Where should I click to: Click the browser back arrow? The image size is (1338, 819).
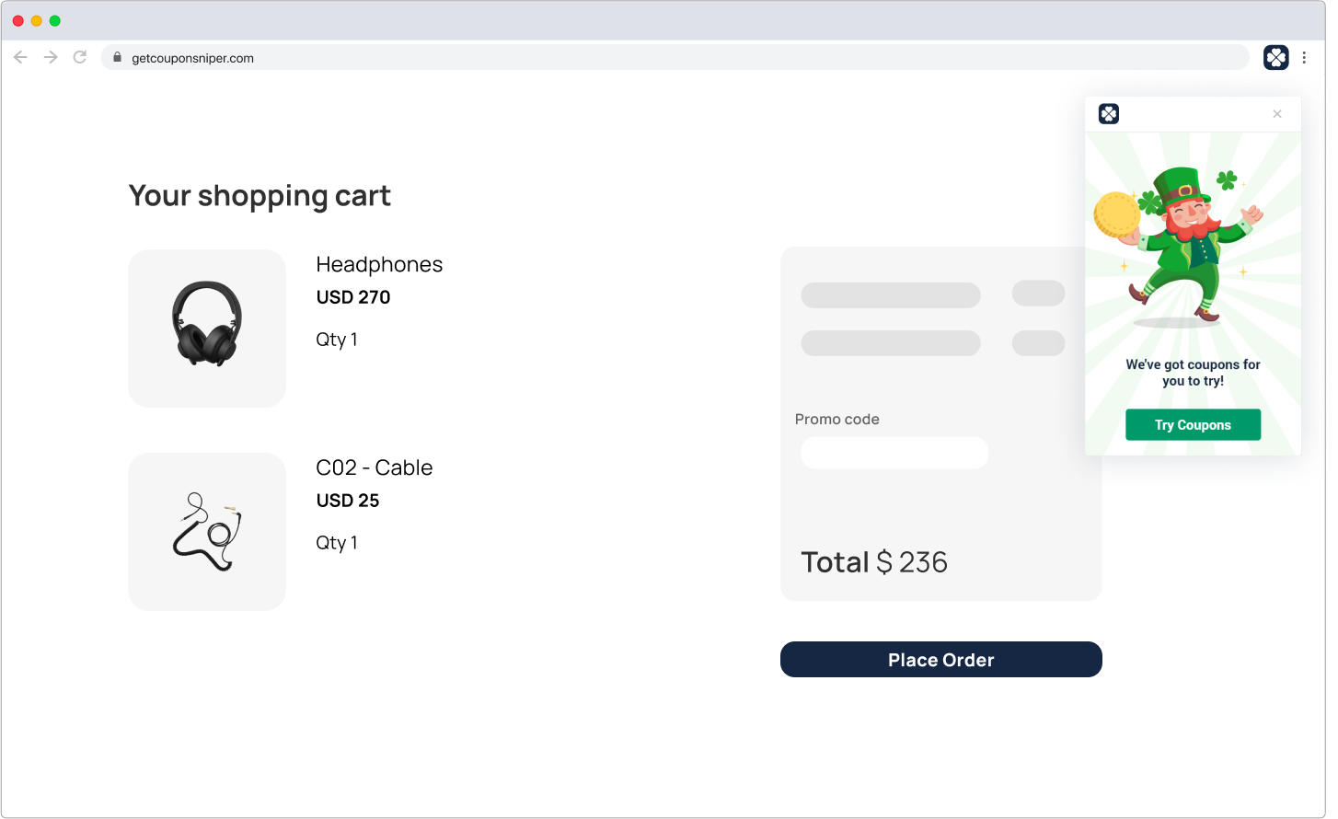pyautogui.click(x=20, y=57)
